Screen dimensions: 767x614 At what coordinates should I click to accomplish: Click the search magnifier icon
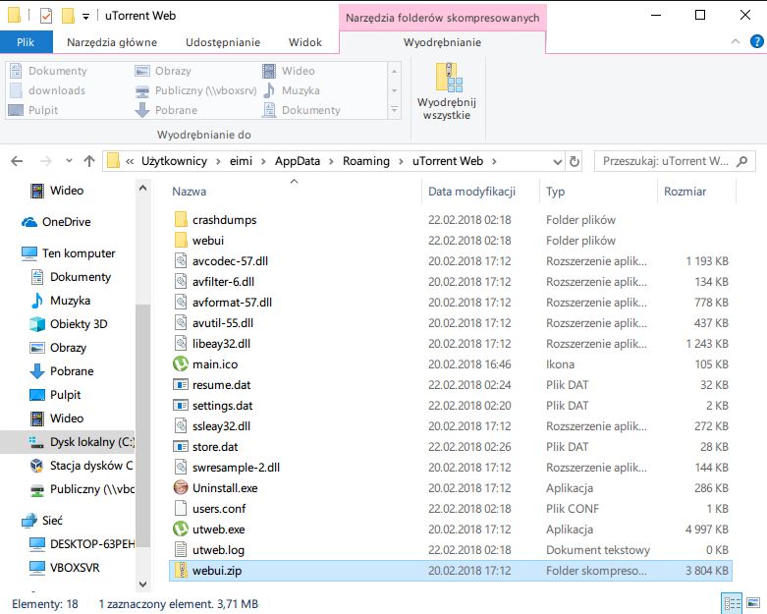(x=741, y=161)
